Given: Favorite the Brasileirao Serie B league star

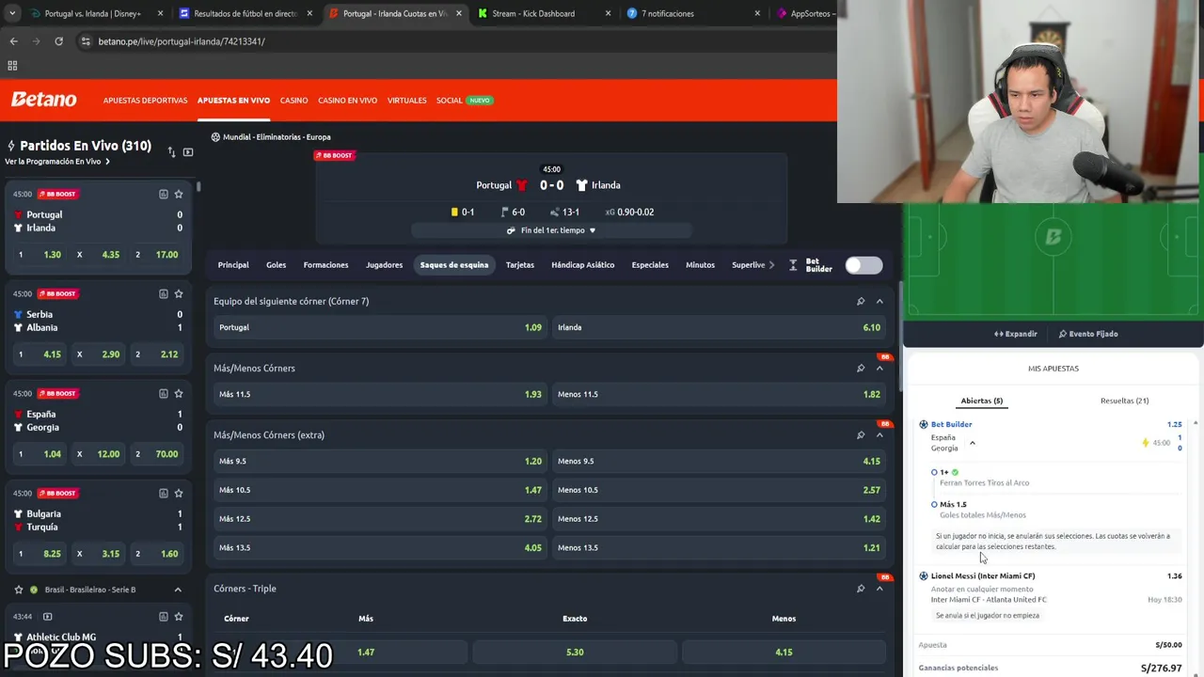Looking at the screenshot, I should point(19,590).
